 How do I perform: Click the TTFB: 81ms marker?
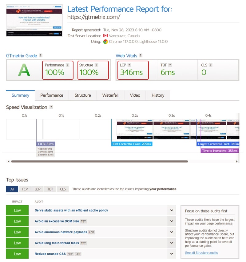tap(46, 144)
